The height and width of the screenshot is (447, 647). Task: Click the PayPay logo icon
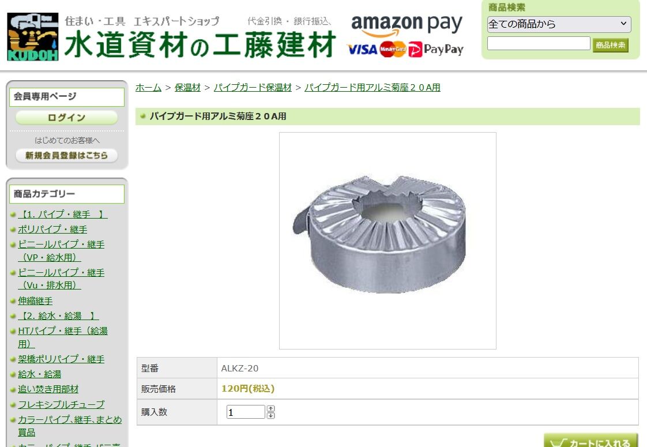coord(436,50)
